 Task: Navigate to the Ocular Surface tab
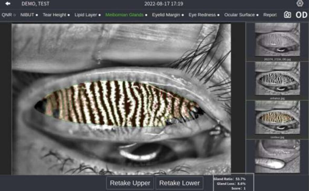click(x=241, y=15)
